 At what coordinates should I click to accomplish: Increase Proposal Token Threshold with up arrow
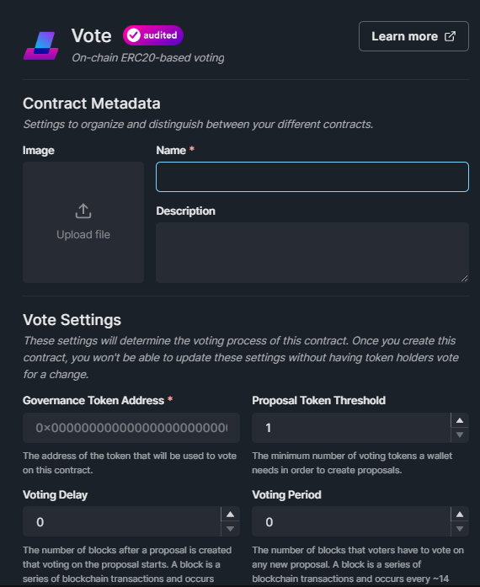coord(460,420)
